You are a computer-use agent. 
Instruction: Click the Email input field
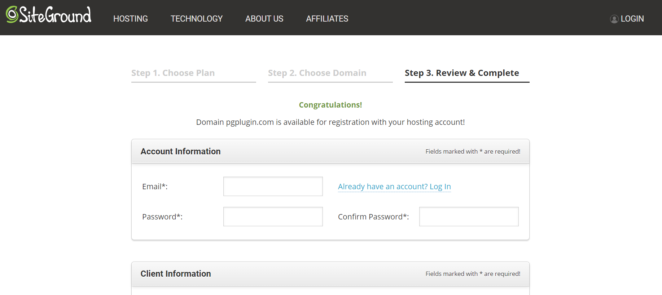(x=273, y=186)
